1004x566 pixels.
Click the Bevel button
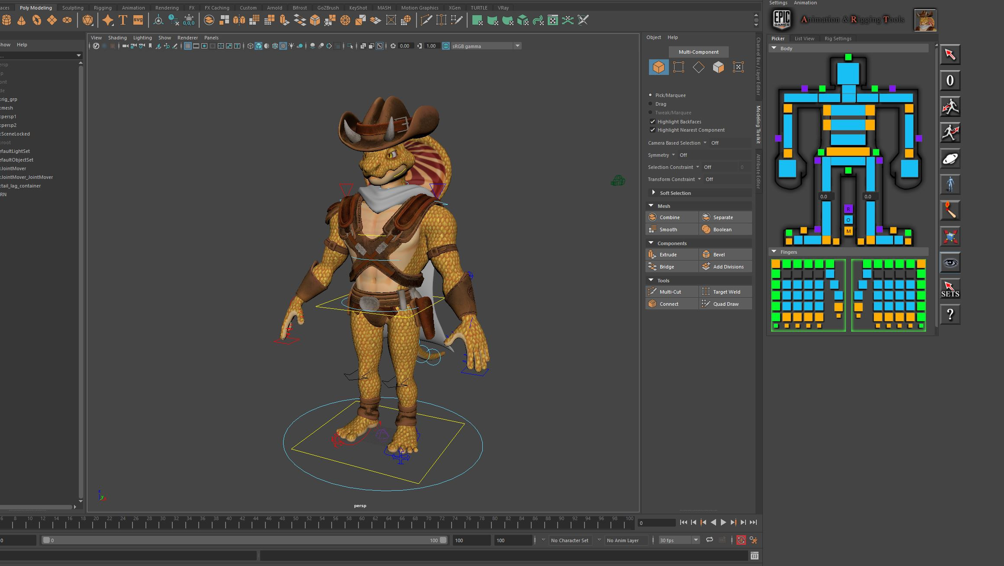click(x=725, y=255)
